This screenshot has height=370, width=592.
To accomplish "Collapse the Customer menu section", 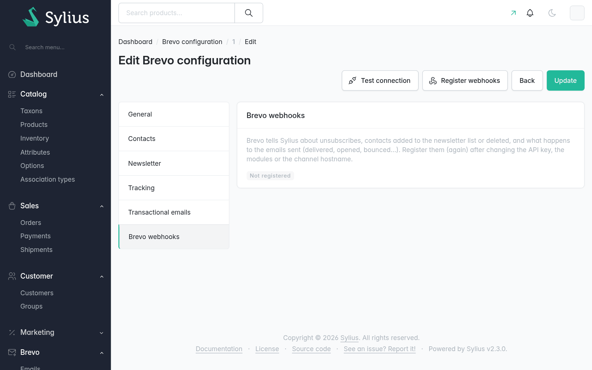I will 102,276.
